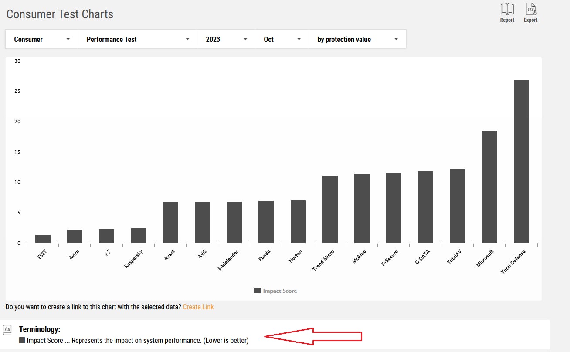This screenshot has height=352, width=570.
Task: Click the TotalAV bar in chart
Action: point(457,206)
